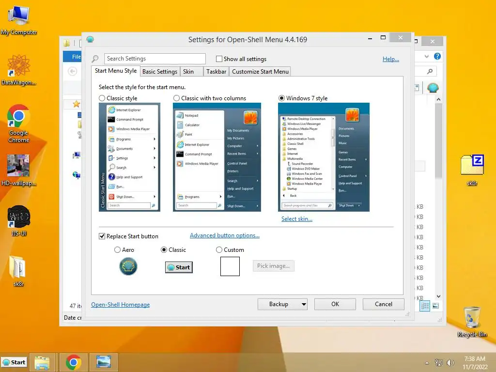Image resolution: width=496 pixels, height=372 pixels.
Task: Switch to the Taskbar tab
Action: [x=217, y=72]
